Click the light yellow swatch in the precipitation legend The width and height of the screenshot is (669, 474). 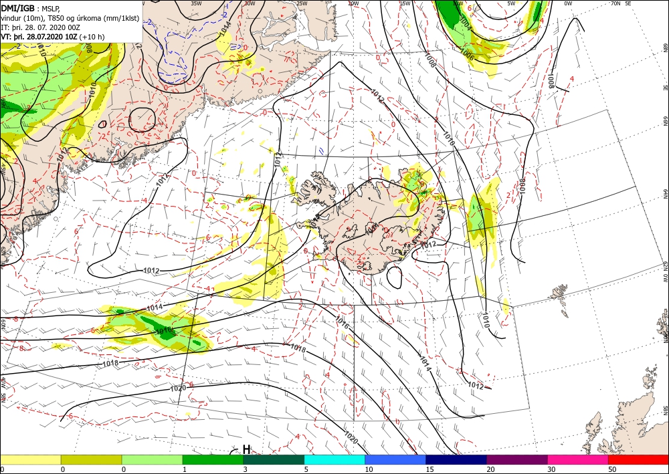click(x=30, y=459)
